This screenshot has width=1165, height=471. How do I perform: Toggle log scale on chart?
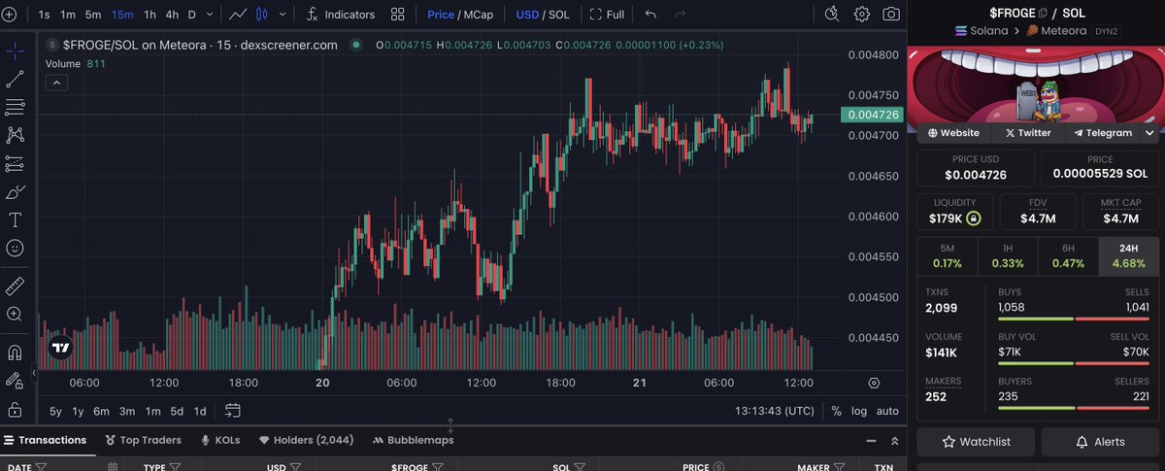point(859,411)
